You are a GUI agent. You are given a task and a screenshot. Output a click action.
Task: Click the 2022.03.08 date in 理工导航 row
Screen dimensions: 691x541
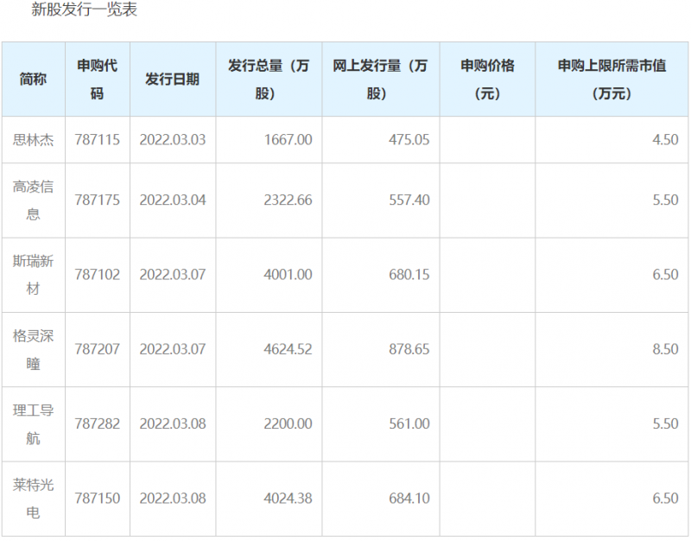(x=173, y=423)
